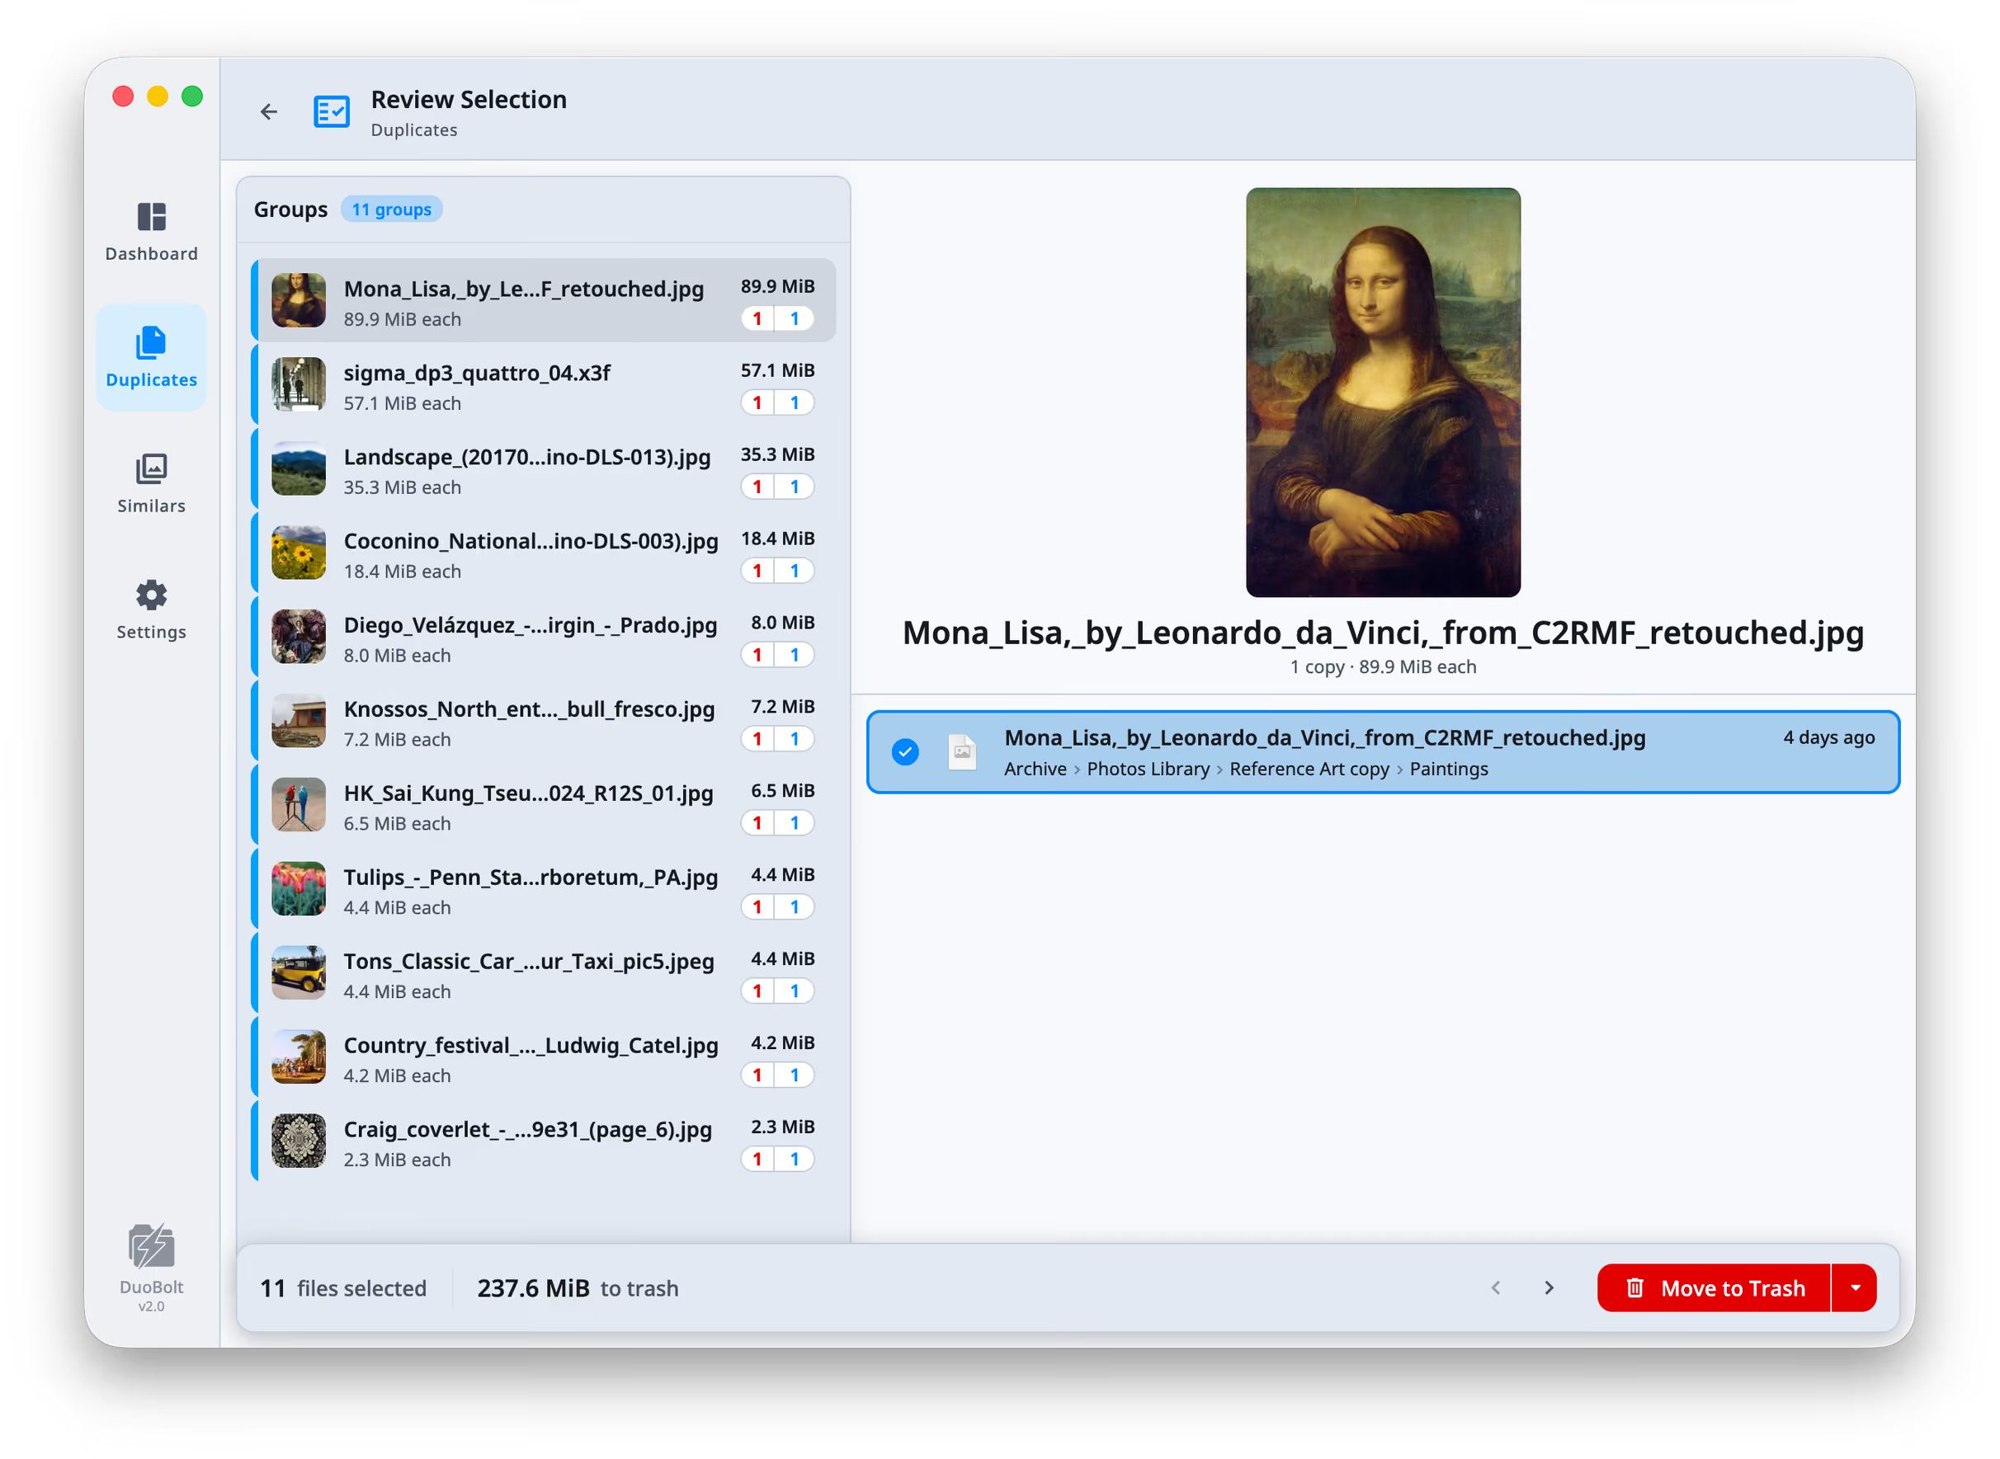Click the '35.3 MiB' size of Landscape group

[x=777, y=454]
